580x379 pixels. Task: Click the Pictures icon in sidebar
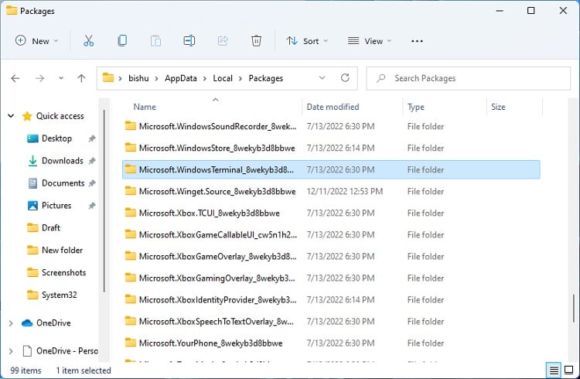[32, 206]
